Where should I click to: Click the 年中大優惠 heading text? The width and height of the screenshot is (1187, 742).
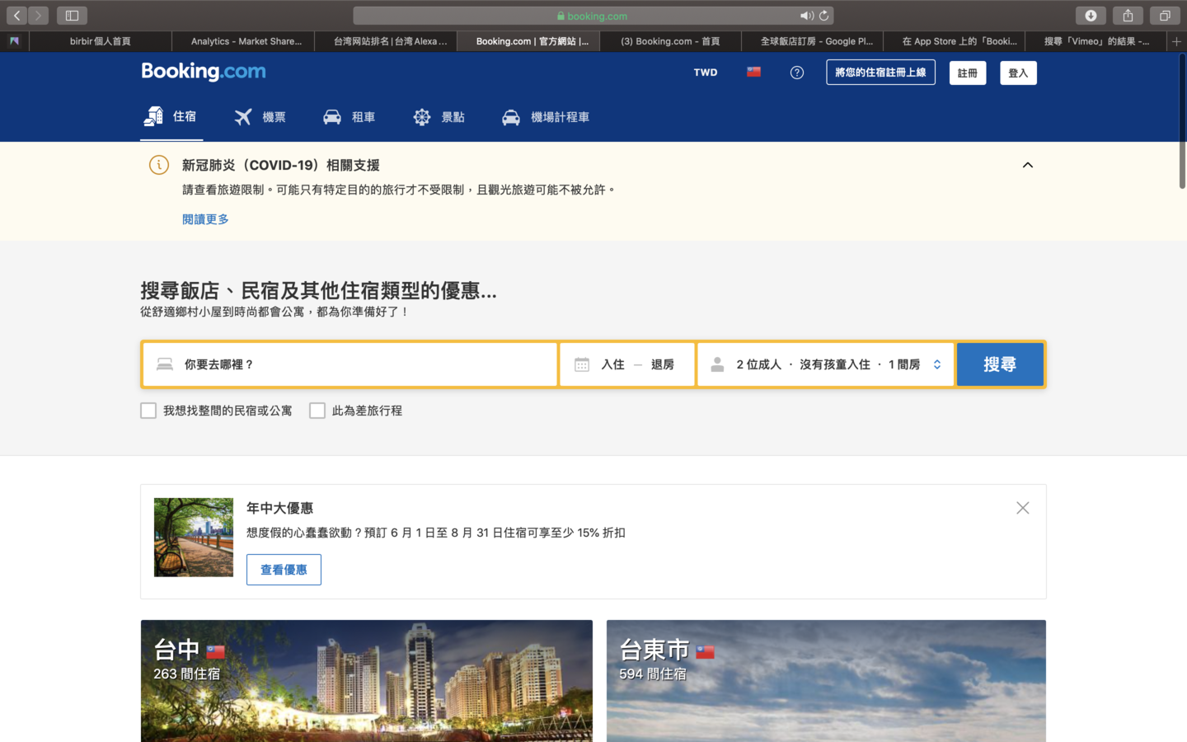coord(279,508)
